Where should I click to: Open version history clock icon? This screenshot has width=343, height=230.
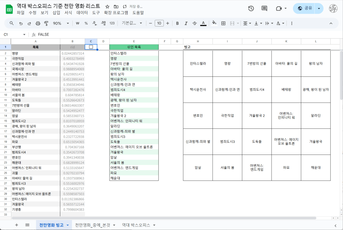tap(251, 8)
